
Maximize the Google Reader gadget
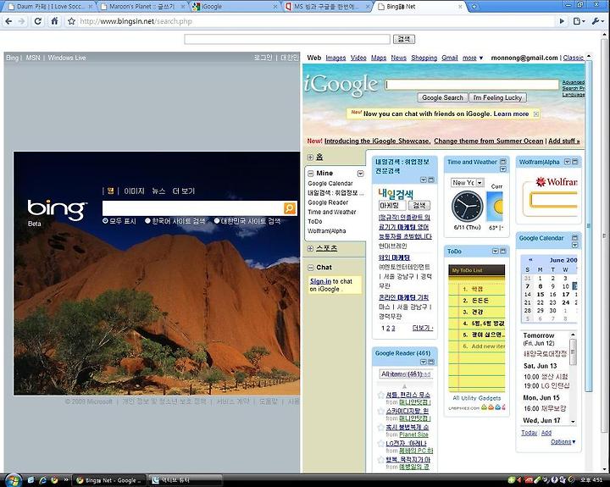coord(431,362)
